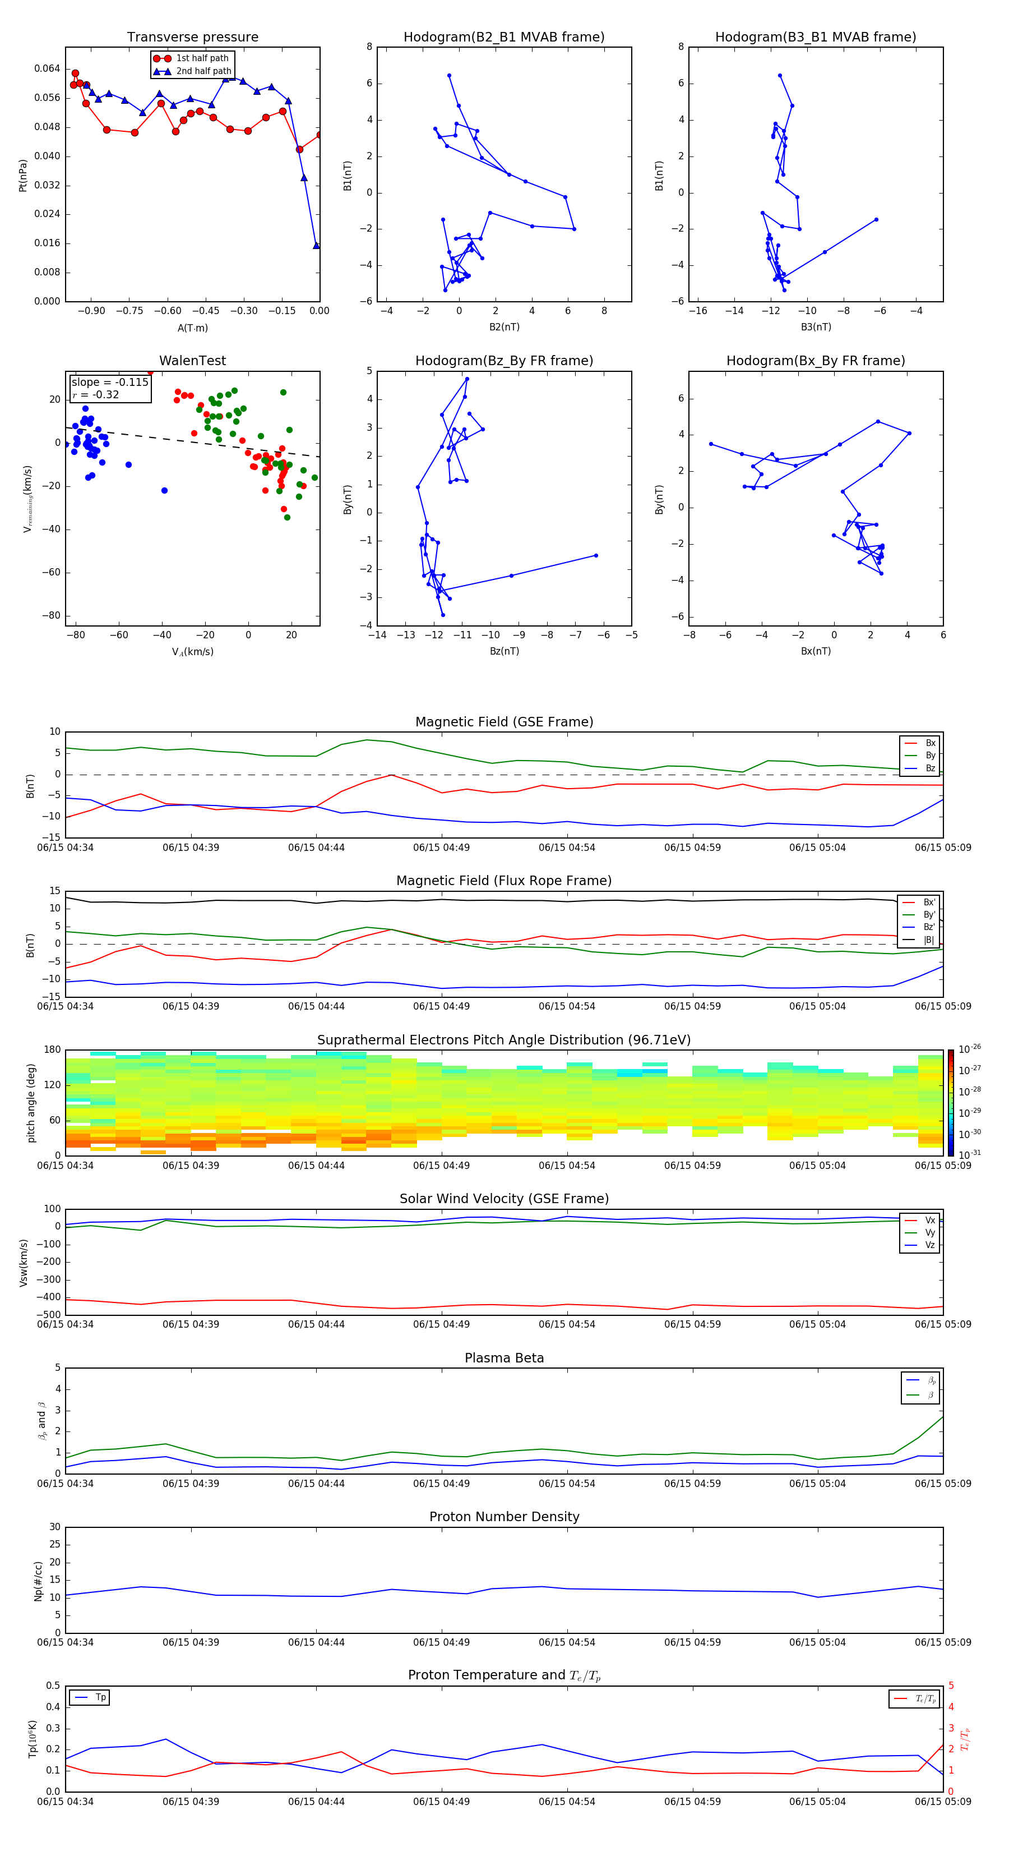Click the Hodogram(B3_B1 MVAB frame) title
Screen dimensions: 1009x1851
tap(815, 38)
